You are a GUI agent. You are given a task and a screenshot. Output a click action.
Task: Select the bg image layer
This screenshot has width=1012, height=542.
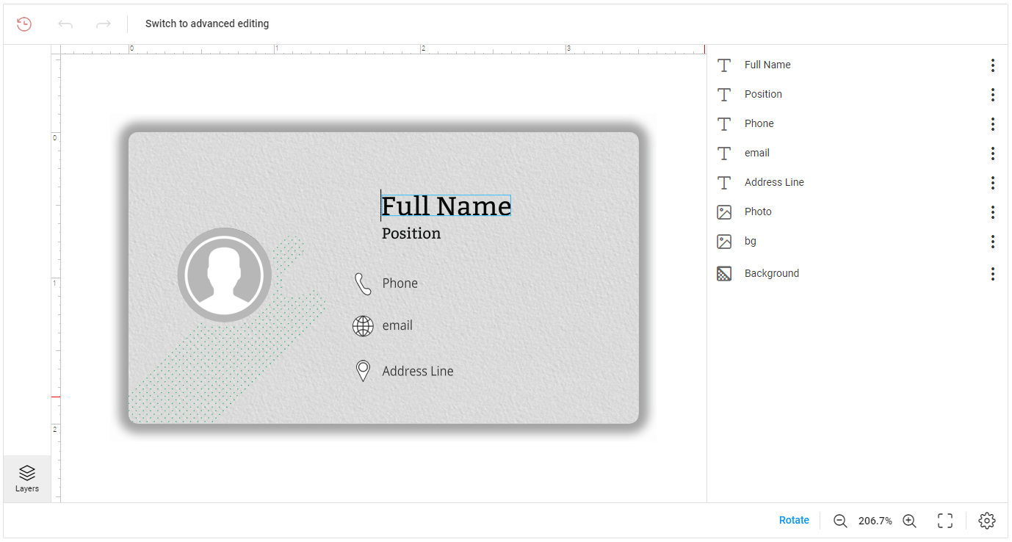click(750, 241)
